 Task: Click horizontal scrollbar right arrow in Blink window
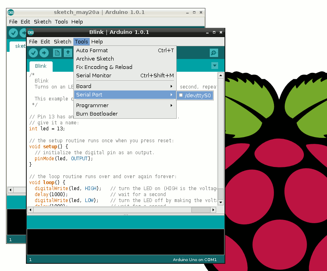coord(213,210)
